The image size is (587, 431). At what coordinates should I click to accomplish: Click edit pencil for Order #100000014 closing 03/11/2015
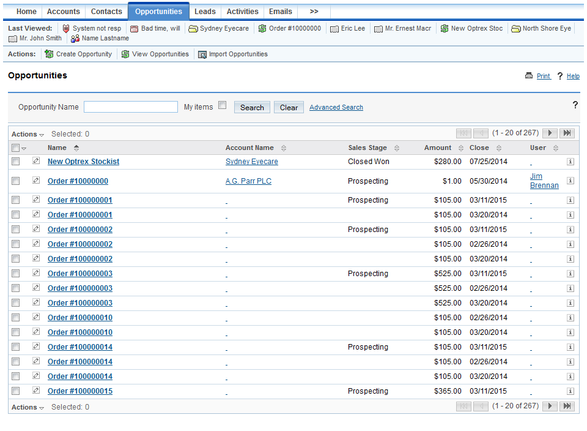click(x=36, y=347)
